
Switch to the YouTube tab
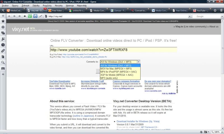(x=202, y=11)
